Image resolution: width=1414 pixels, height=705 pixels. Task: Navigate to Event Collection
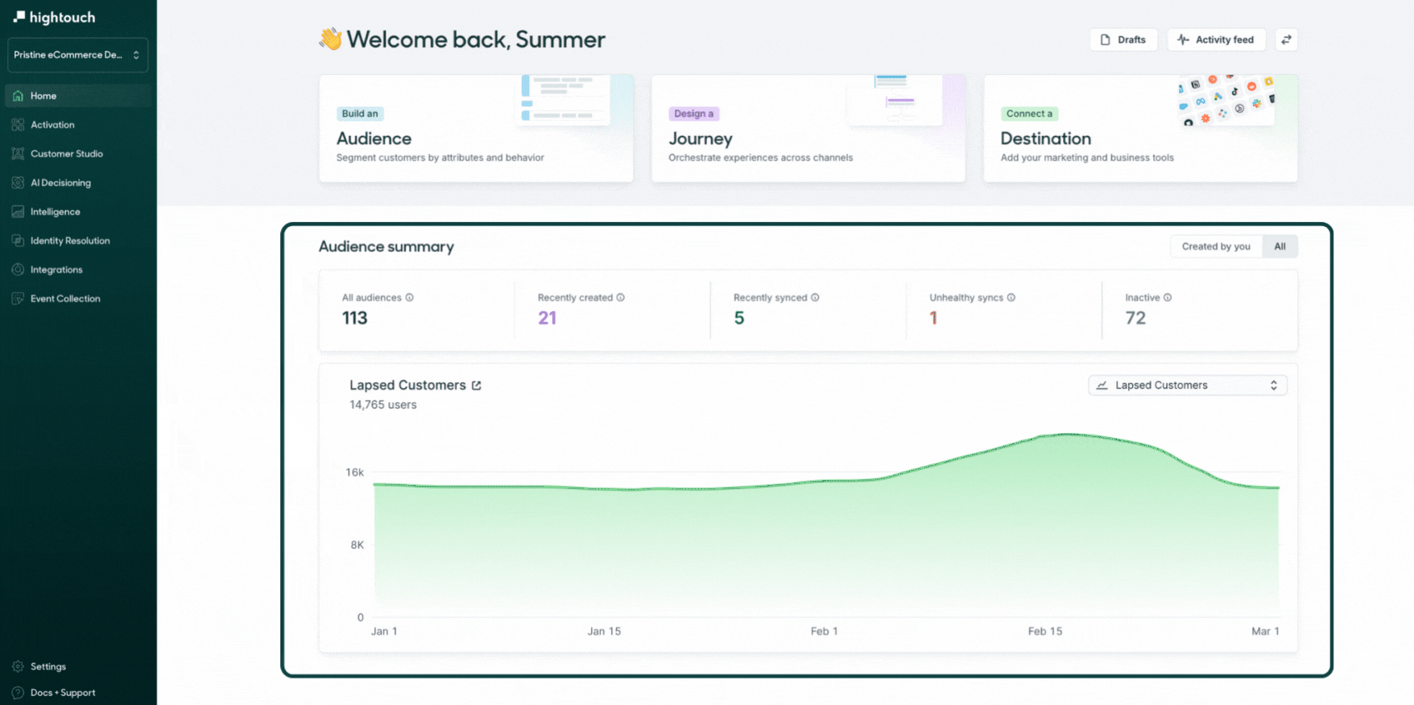65,299
